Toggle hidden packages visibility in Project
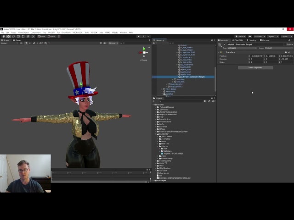 [x=214, y=101]
